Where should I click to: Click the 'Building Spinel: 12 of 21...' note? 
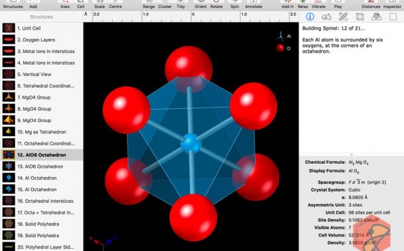pos(333,28)
